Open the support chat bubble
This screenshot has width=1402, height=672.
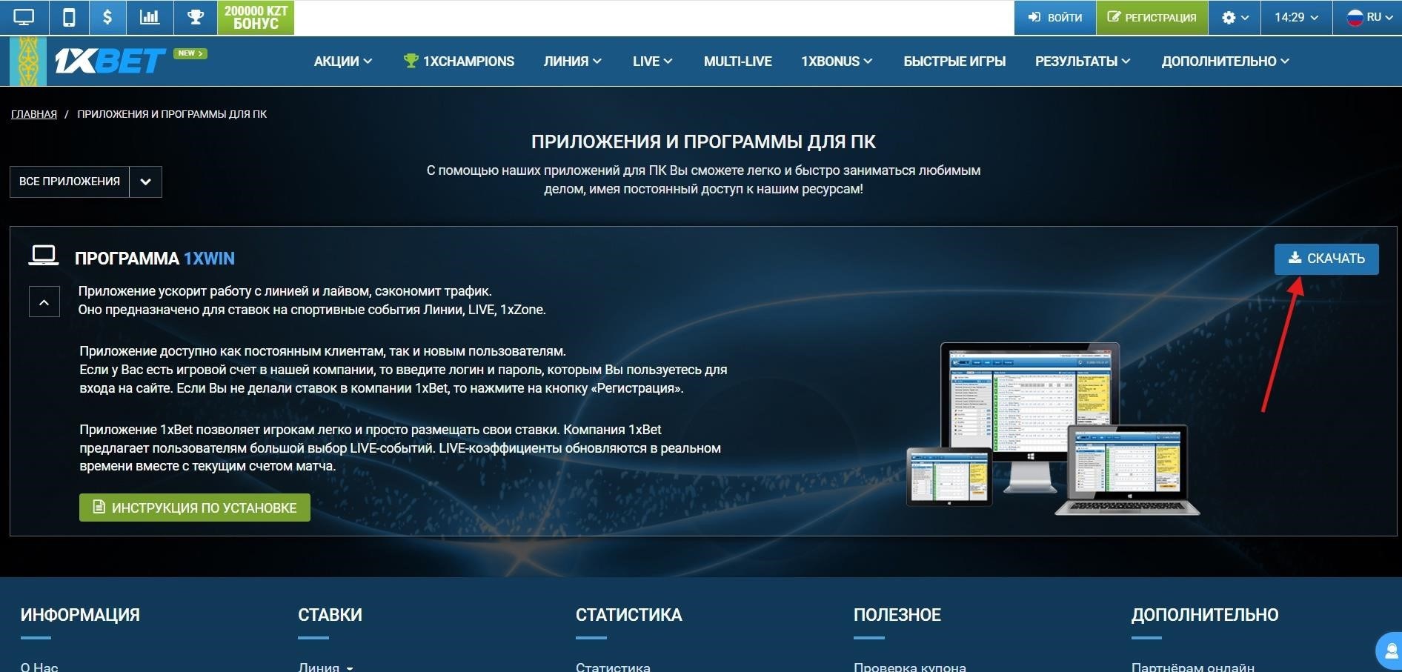[x=1389, y=651]
